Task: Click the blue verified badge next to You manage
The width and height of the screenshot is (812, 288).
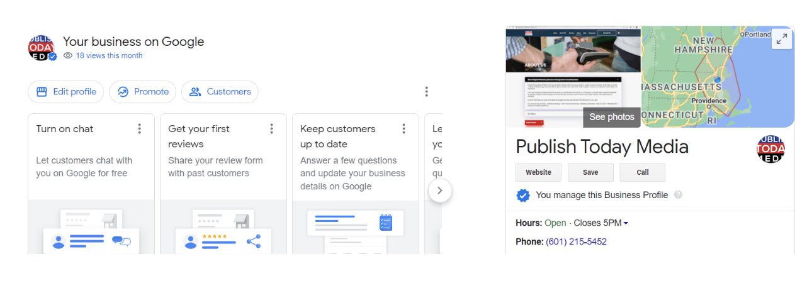Action: click(523, 196)
